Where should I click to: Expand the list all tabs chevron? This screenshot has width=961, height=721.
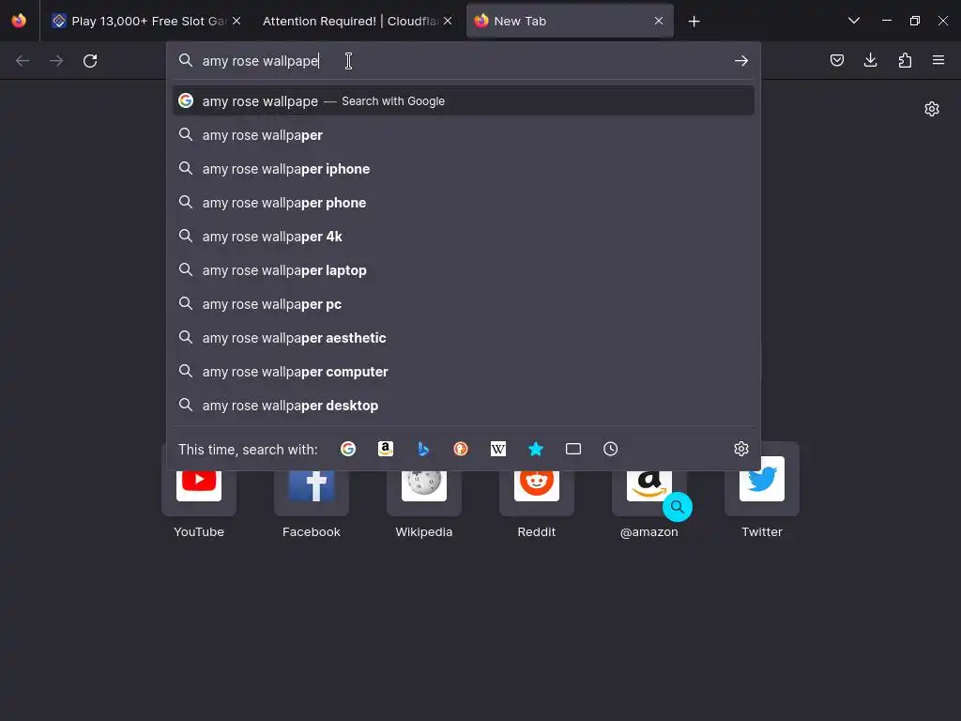coord(854,21)
